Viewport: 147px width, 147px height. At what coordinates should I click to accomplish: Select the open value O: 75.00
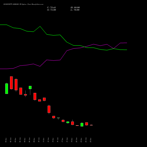coord(51,10)
